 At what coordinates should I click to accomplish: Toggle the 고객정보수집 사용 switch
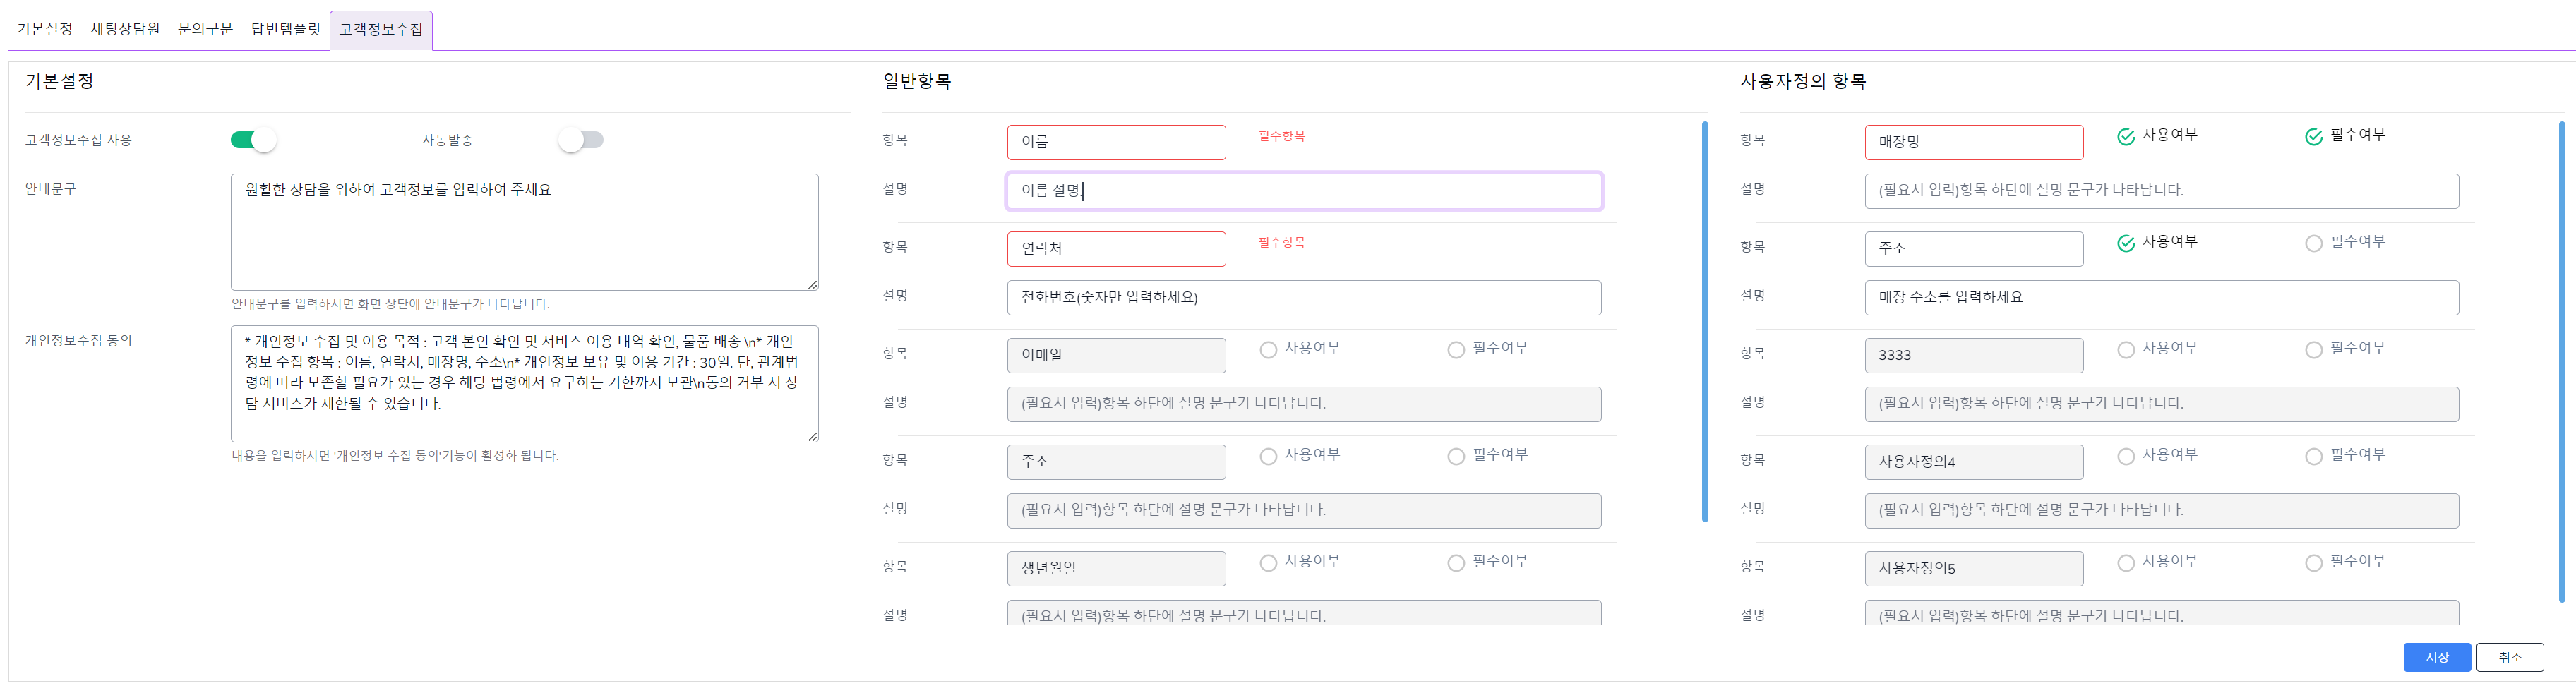(253, 140)
